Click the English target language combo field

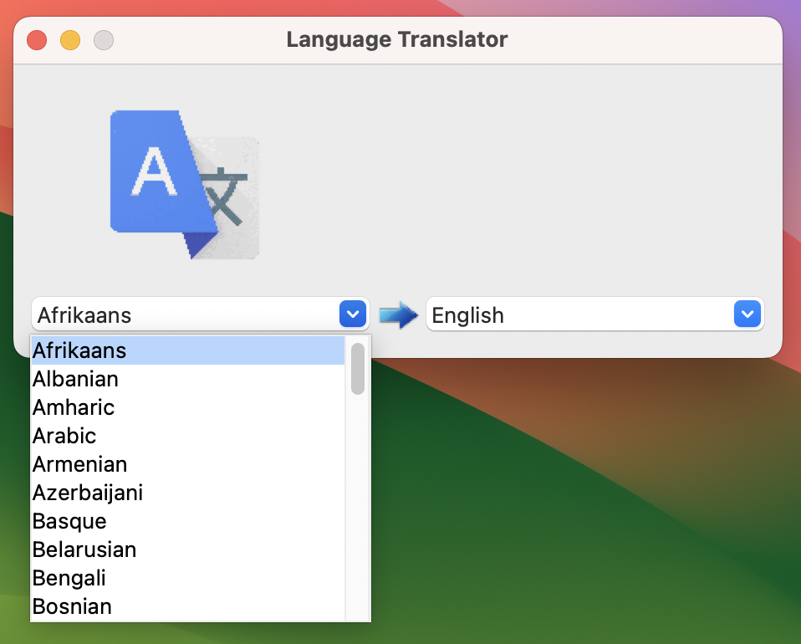(594, 314)
